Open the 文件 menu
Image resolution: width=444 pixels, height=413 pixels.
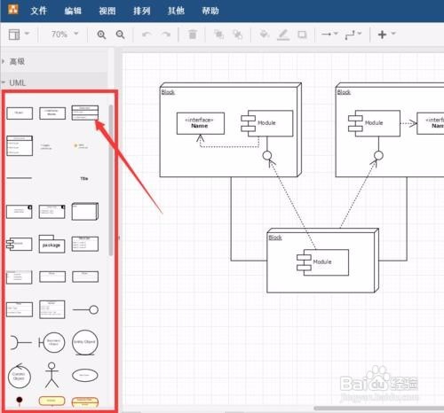38,11
